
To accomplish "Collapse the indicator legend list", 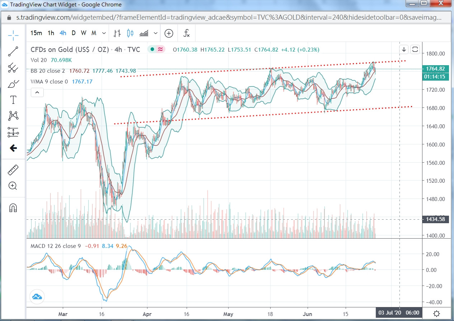I will pos(37,93).
